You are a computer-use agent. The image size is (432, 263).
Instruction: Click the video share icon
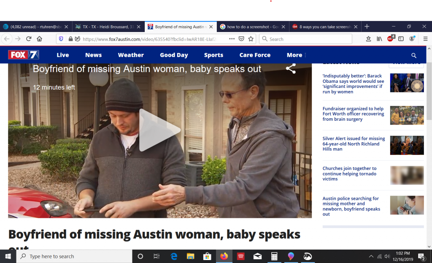(x=291, y=69)
